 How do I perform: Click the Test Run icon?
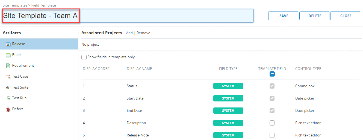click(x=8, y=98)
